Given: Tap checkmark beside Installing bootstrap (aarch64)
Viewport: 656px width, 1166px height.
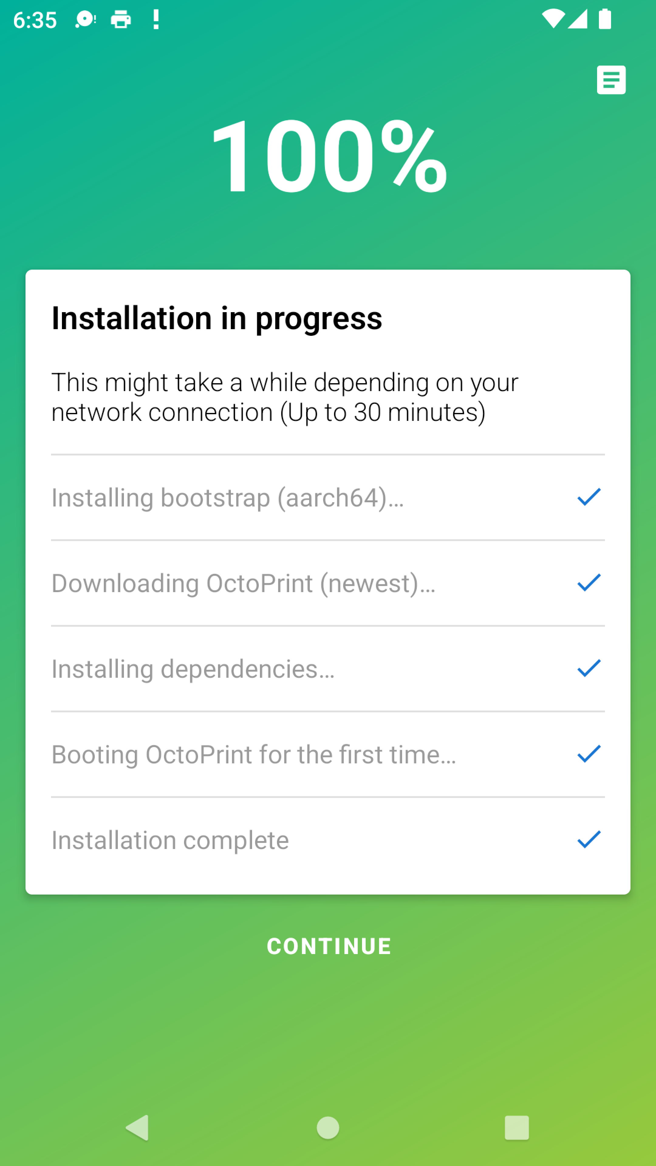Looking at the screenshot, I should click(x=589, y=497).
